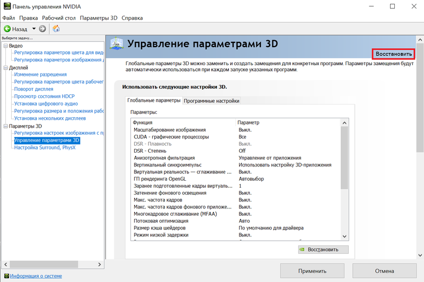424x282 pixels.
Task: Open Регулировка настроек изображения с просмотром
Action: [x=59, y=133]
